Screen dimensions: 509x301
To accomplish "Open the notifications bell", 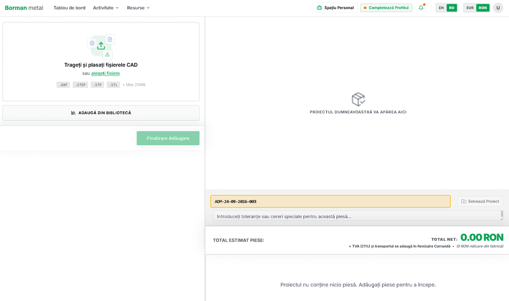I will coord(421,8).
